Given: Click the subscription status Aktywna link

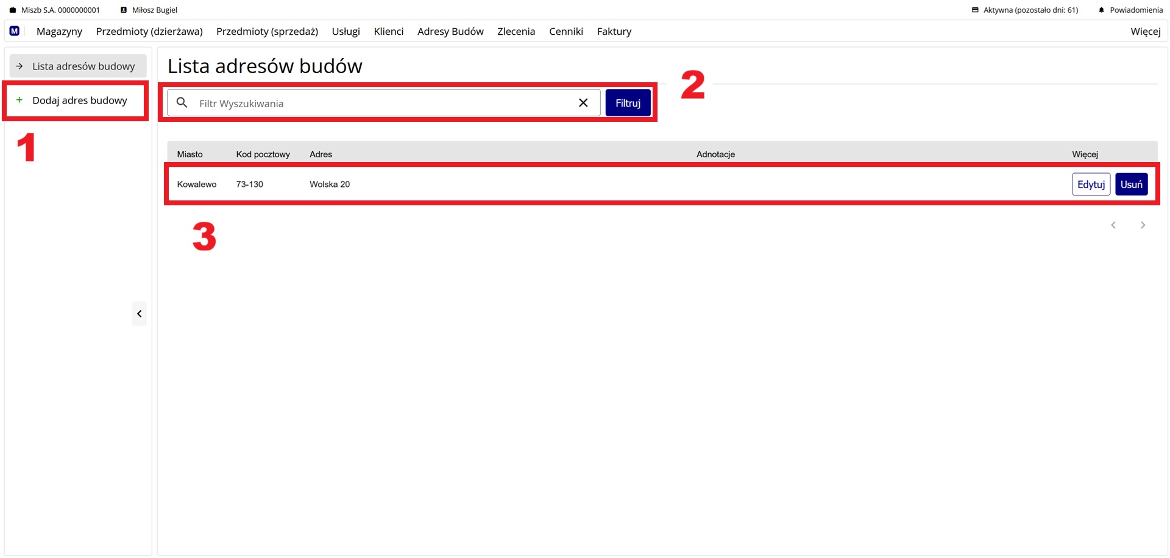Looking at the screenshot, I should (x=1030, y=10).
